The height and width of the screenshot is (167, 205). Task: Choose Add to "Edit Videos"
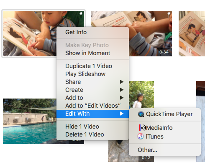[92, 106]
